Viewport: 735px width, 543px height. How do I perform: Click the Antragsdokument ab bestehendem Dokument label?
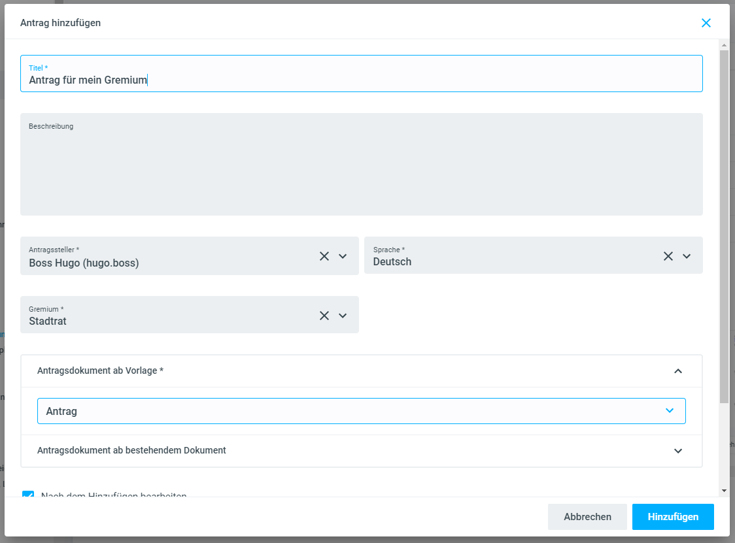pos(131,450)
